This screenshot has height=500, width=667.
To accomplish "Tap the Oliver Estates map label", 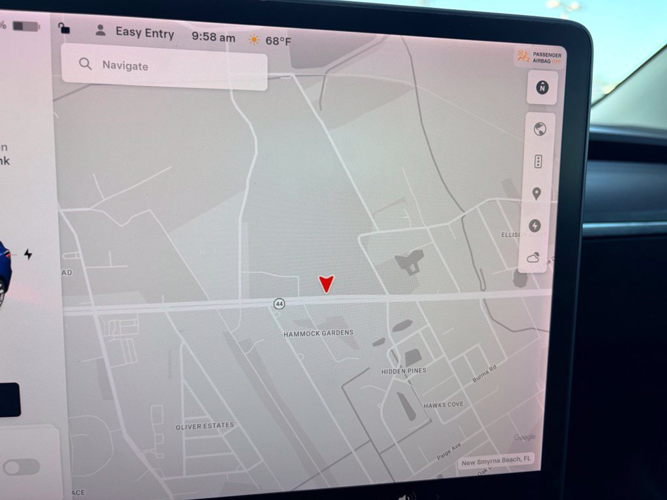I will click(205, 426).
